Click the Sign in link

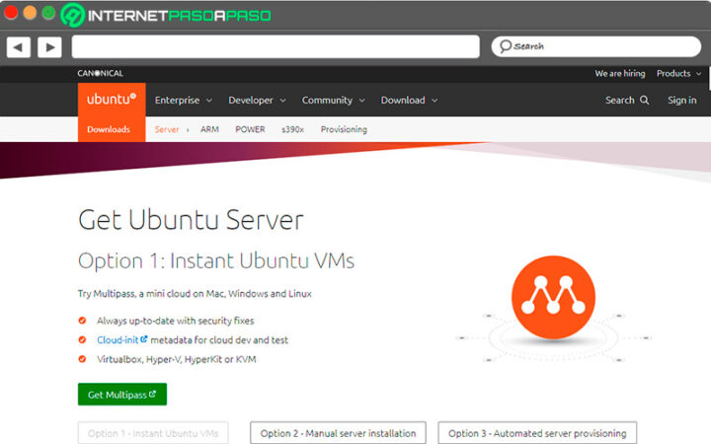681,100
